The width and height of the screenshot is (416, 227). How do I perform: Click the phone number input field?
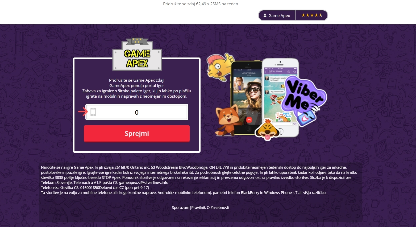click(137, 112)
